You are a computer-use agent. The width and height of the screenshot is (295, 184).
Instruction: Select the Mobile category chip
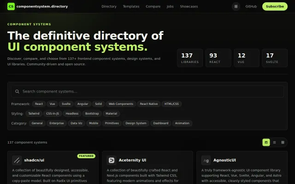pyautogui.click(x=94, y=123)
